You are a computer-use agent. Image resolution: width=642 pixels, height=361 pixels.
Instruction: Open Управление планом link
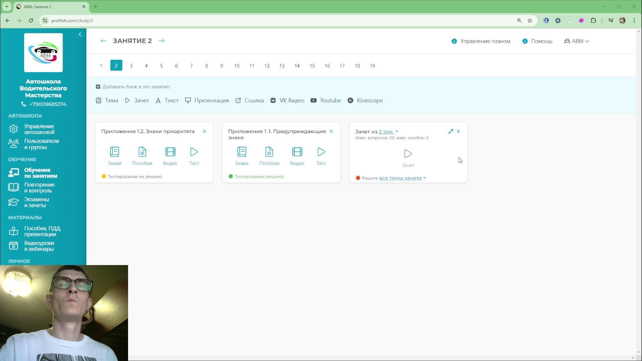coord(481,41)
